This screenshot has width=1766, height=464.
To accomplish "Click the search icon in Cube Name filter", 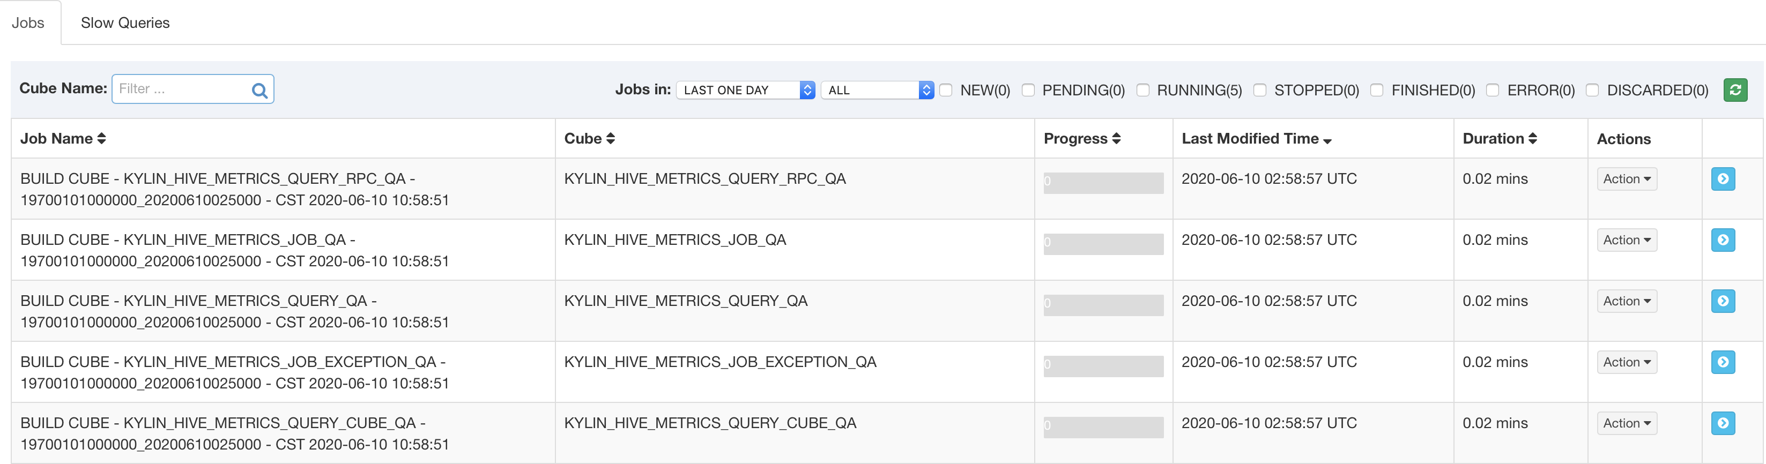I will click(x=259, y=90).
